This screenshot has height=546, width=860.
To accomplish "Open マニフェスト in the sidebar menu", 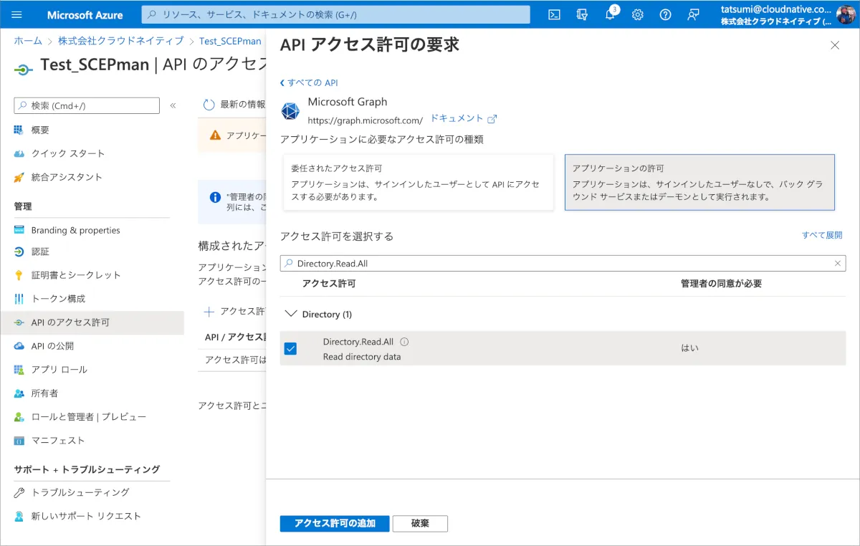I will click(58, 441).
